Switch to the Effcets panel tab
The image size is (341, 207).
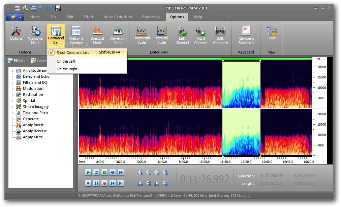17,61
